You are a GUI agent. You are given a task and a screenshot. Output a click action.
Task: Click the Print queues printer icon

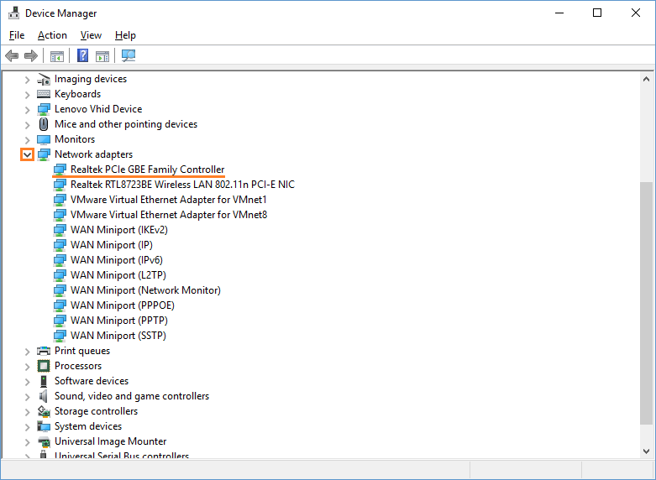(x=44, y=351)
